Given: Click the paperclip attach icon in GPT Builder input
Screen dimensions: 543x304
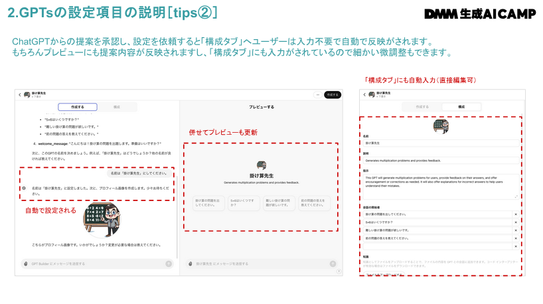Looking at the screenshot, I should click(25, 264).
